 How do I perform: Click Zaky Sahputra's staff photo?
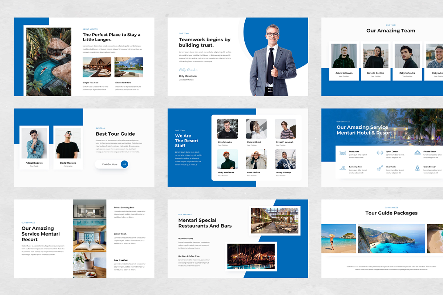227,129
